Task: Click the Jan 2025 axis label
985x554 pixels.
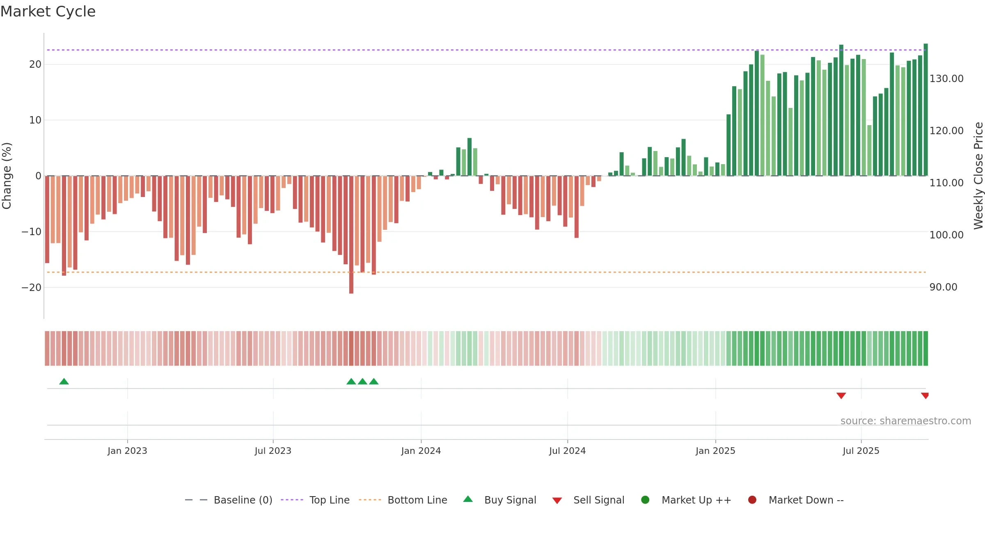Action: [715, 451]
